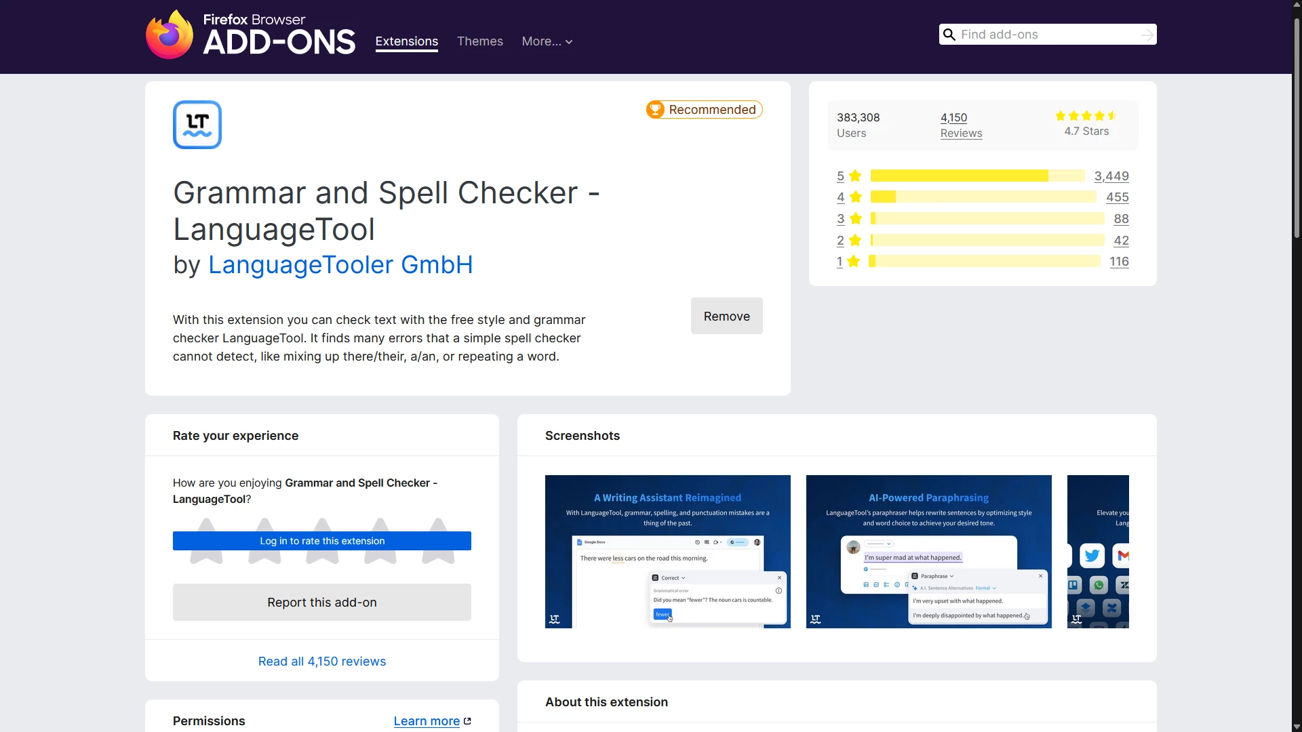Viewport: 1302px width, 732px height.
Task: Open the LanguageTooler GmbH author link
Action: [340, 265]
